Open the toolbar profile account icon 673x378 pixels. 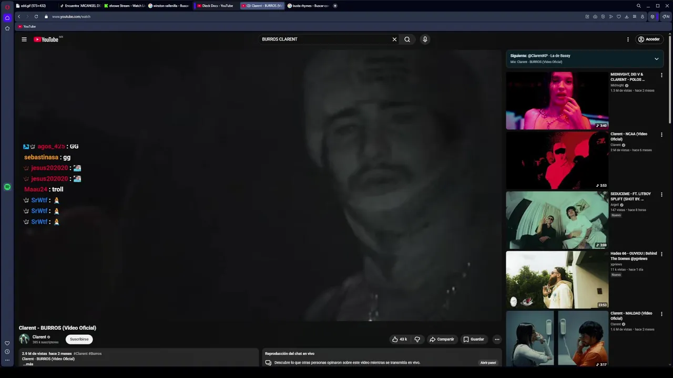click(x=643, y=17)
